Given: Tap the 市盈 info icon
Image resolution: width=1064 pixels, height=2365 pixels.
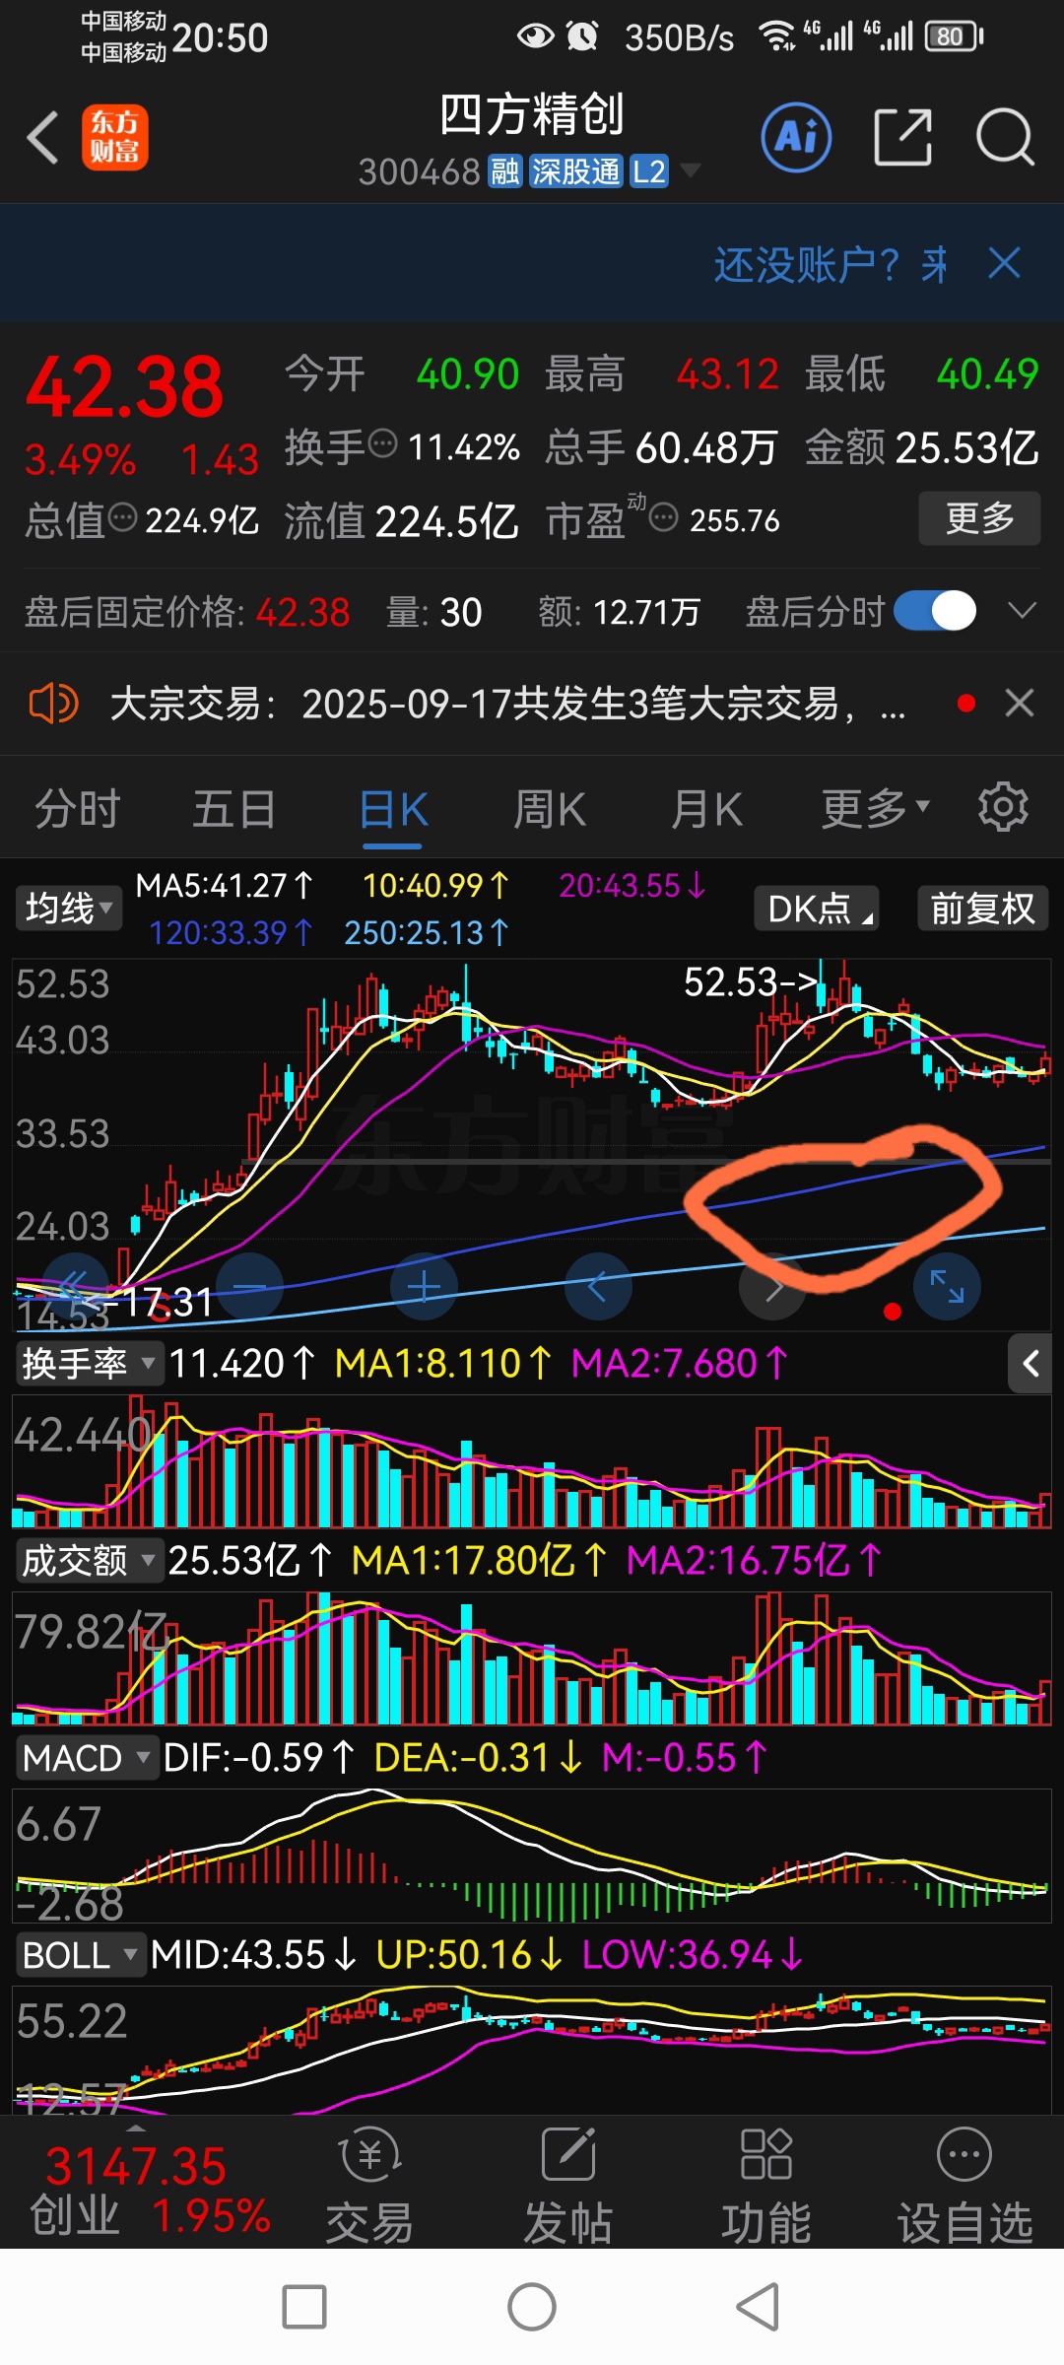Looking at the screenshot, I should point(664,516).
